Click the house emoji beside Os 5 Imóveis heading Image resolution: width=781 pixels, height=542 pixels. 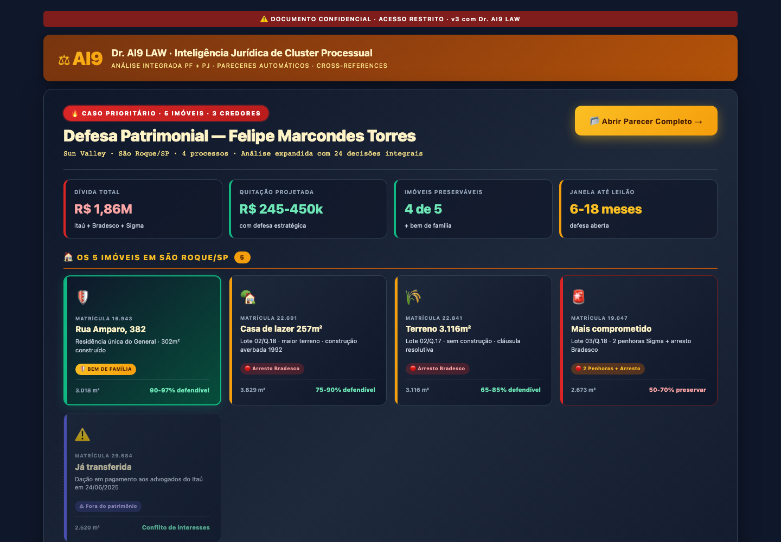[68, 257]
